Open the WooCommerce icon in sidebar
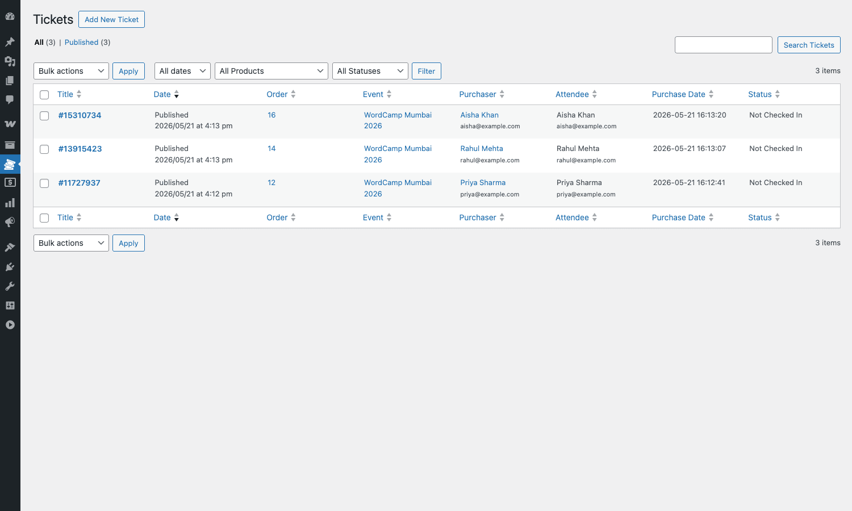The image size is (852, 511). click(10, 123)
